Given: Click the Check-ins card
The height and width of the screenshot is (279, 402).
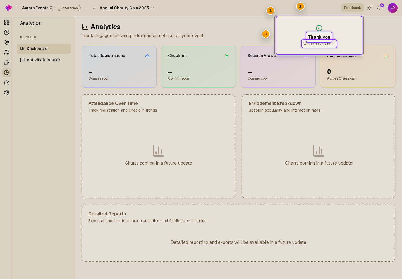Looking at the screenshot, I should coord(199,67).
